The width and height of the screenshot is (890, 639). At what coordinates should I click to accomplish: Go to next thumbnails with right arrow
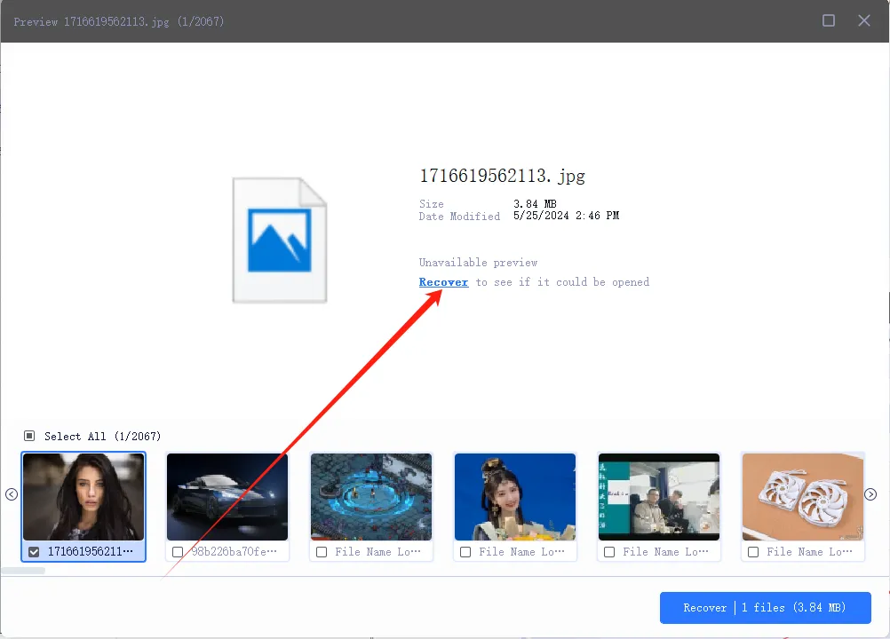tap(870, 494)
